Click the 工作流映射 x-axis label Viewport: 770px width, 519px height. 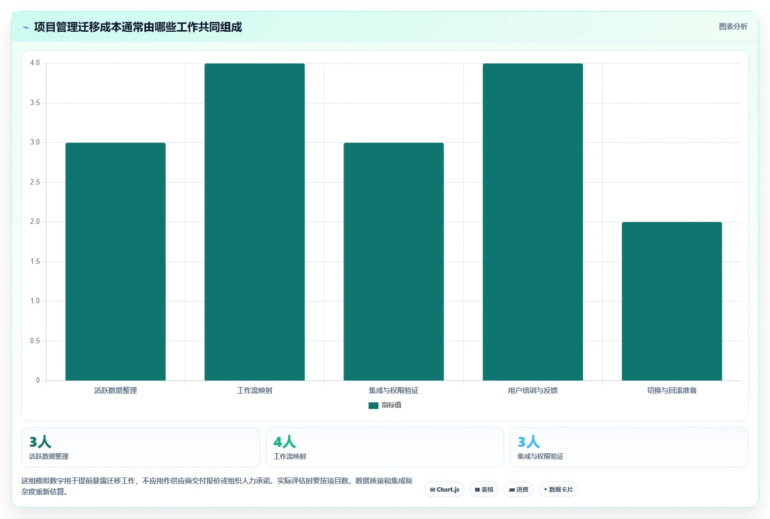coord(255,390)
